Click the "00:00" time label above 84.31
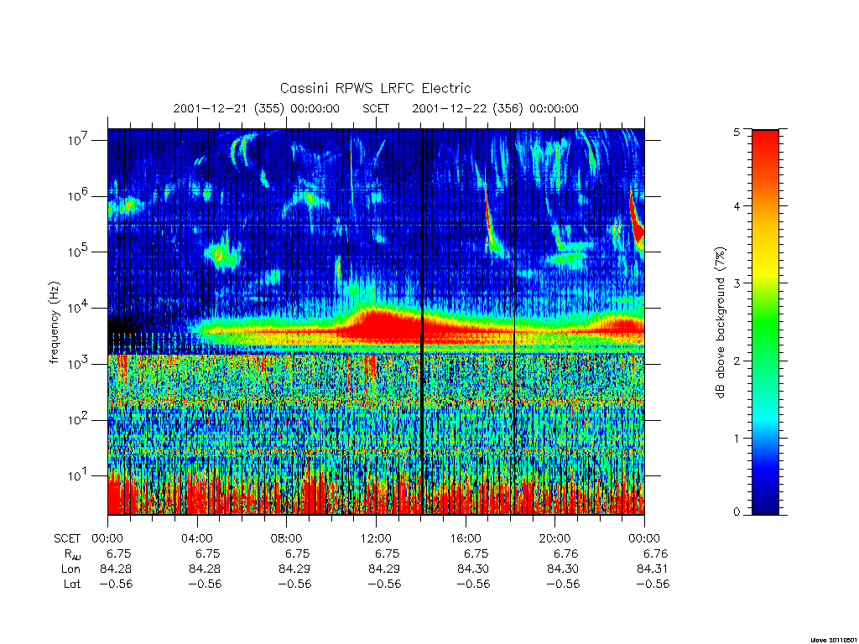 coord(644,538)
